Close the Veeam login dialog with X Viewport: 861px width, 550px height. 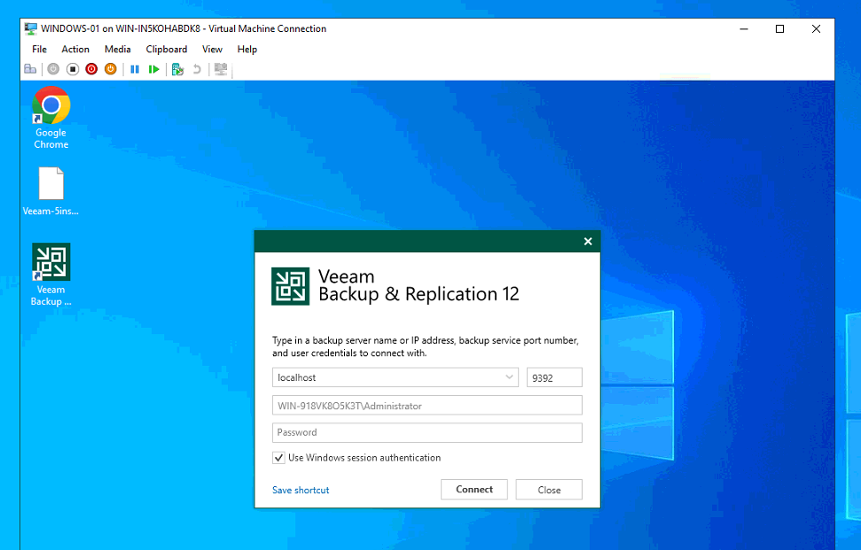pyautogui.click(x=588, y=241)
